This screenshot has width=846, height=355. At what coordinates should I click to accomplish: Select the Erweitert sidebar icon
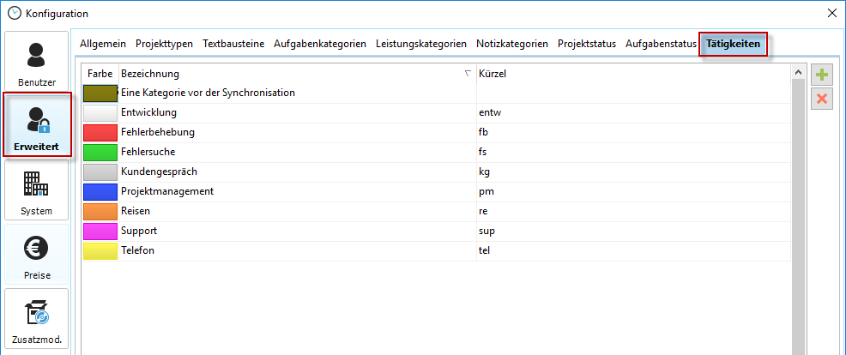(36, 125)
